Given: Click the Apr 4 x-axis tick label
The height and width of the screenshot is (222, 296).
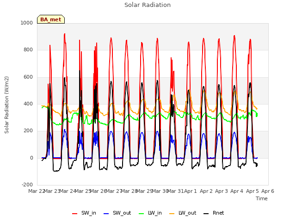Looking at the screenshot, I should pos(237,191).
